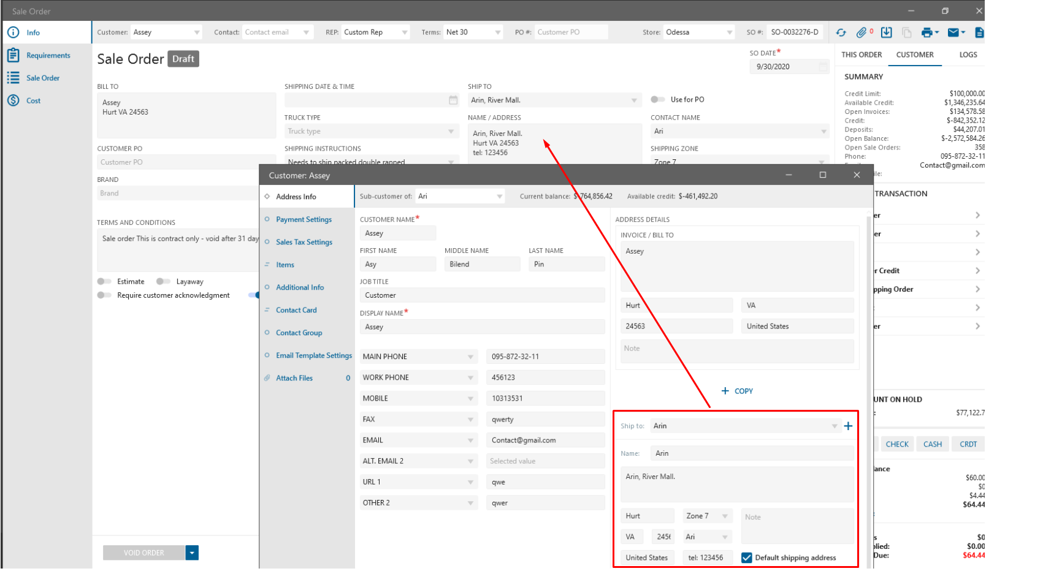This screenshot has width=1043, height=582.
Task: Toggle the Use for PO switch
Action: (x=657, y=100)
